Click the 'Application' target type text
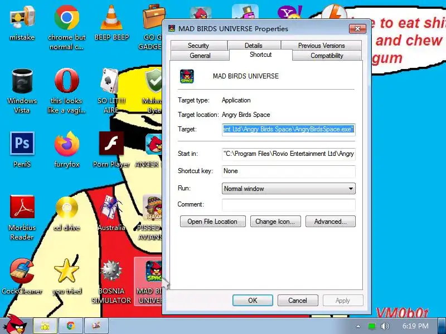446x334 pixels. [236, 100]
